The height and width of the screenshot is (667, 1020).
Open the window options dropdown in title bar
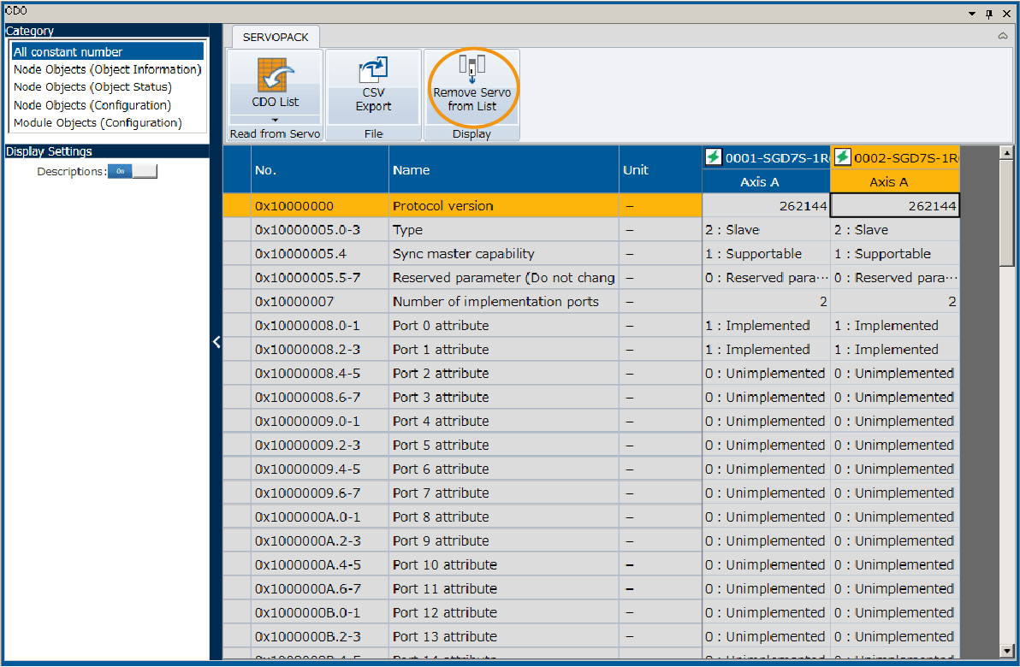pyautogui.click(x=972, y=13)
